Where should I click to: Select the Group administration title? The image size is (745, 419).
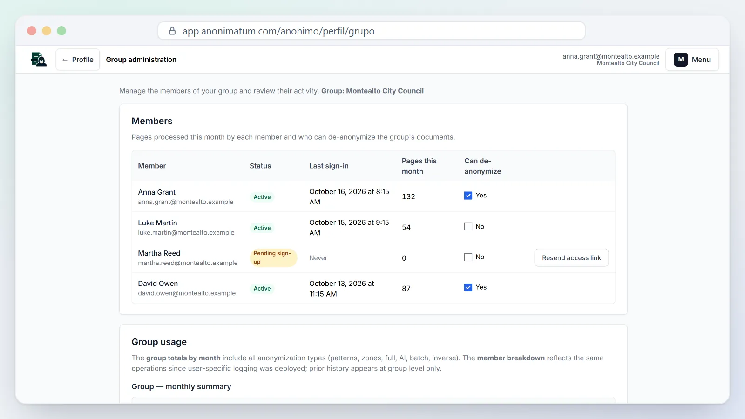[141, 60]
